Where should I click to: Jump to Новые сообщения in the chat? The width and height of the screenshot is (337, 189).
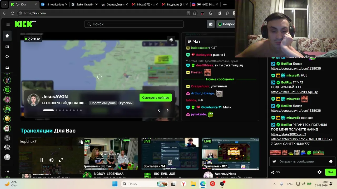(220, 79)
